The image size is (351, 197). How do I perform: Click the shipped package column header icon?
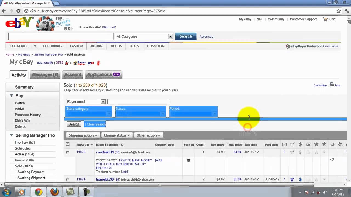308,144
